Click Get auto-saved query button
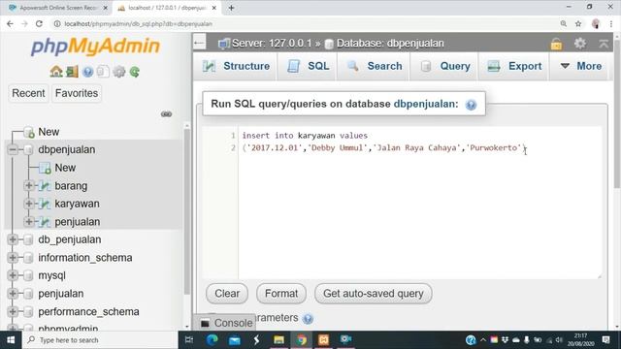 click(x=373, y=294)
